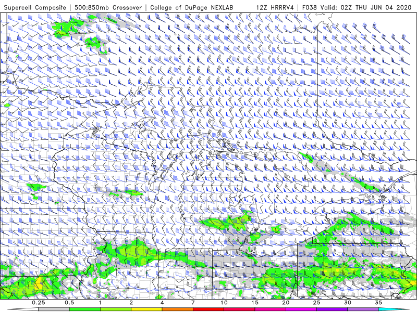Select the red 7–10 color bar segment

coord(208,309)
